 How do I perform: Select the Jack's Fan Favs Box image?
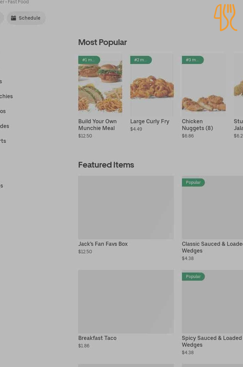coord(126,207)
